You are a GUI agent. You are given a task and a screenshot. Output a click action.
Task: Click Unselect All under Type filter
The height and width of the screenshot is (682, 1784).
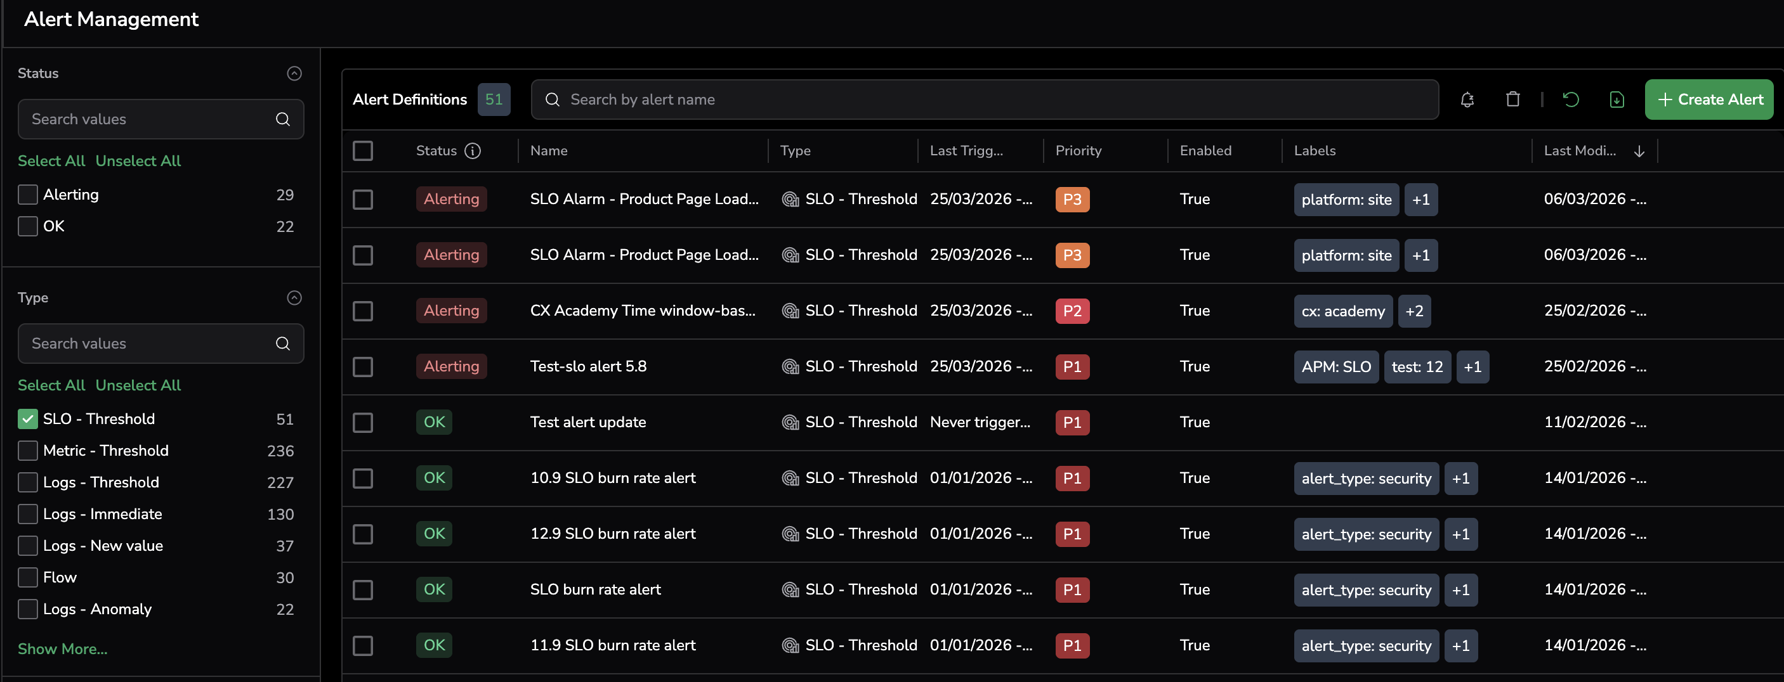tap(138, 385)
